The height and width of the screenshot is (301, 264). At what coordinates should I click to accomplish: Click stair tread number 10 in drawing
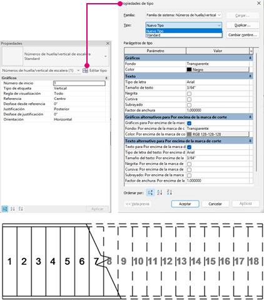click(138, 262)
